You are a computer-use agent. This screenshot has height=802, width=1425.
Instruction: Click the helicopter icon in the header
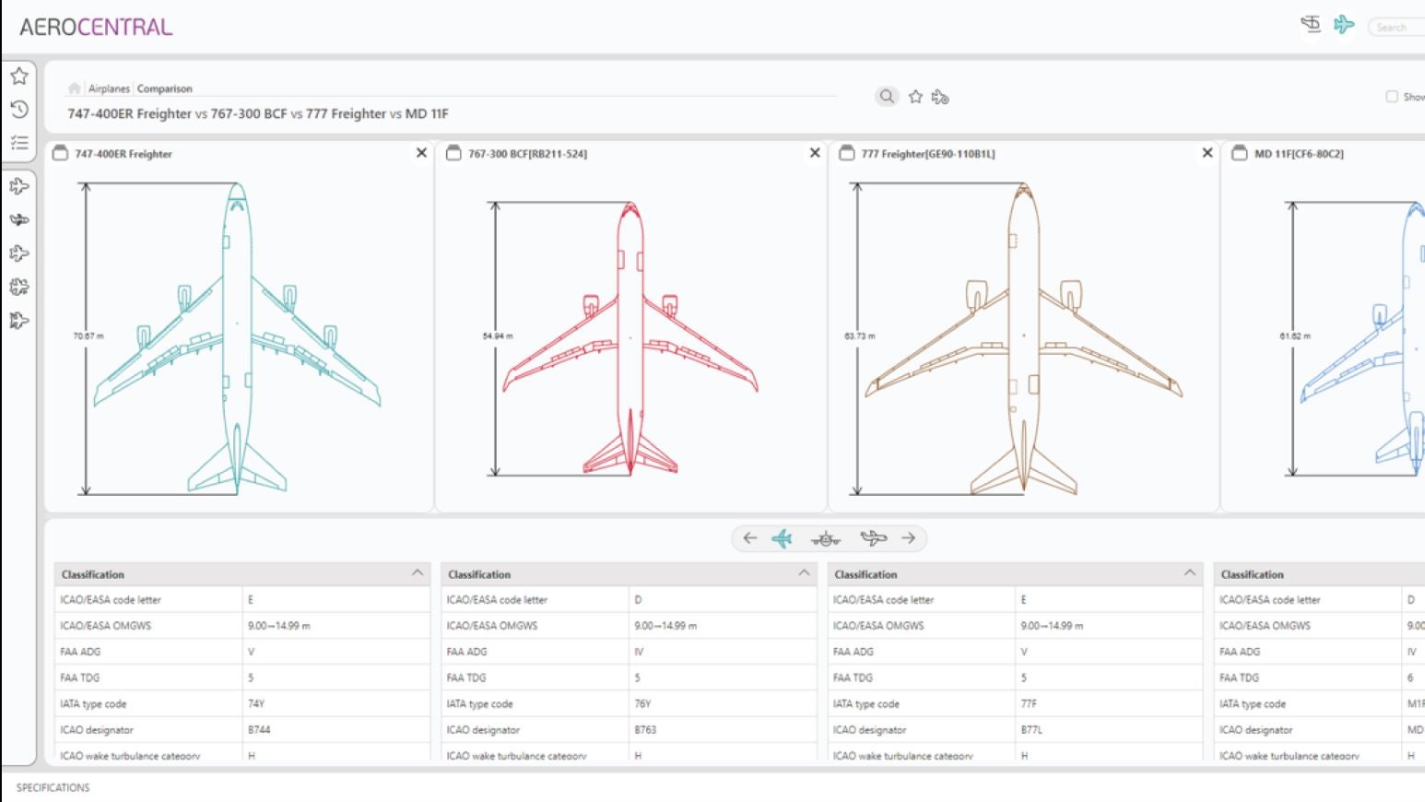pos(1310,25)
